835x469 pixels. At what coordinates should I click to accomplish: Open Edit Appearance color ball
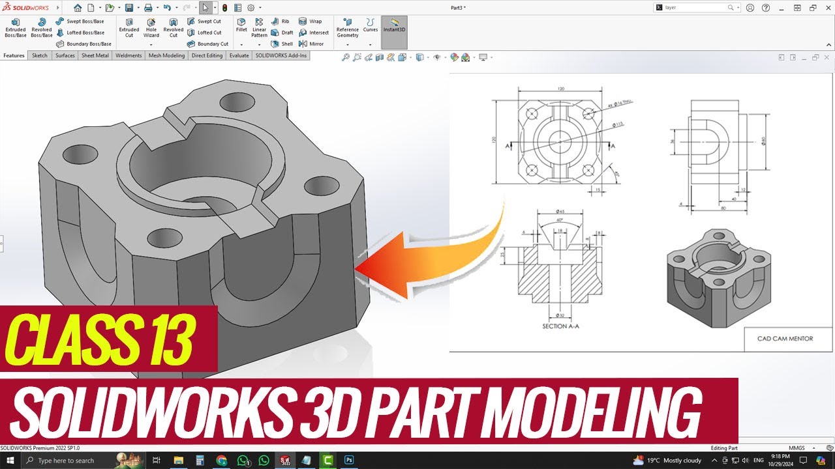coord(455,57)
